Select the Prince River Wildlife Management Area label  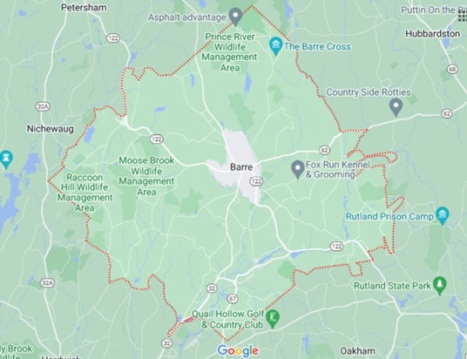point(230,52)
